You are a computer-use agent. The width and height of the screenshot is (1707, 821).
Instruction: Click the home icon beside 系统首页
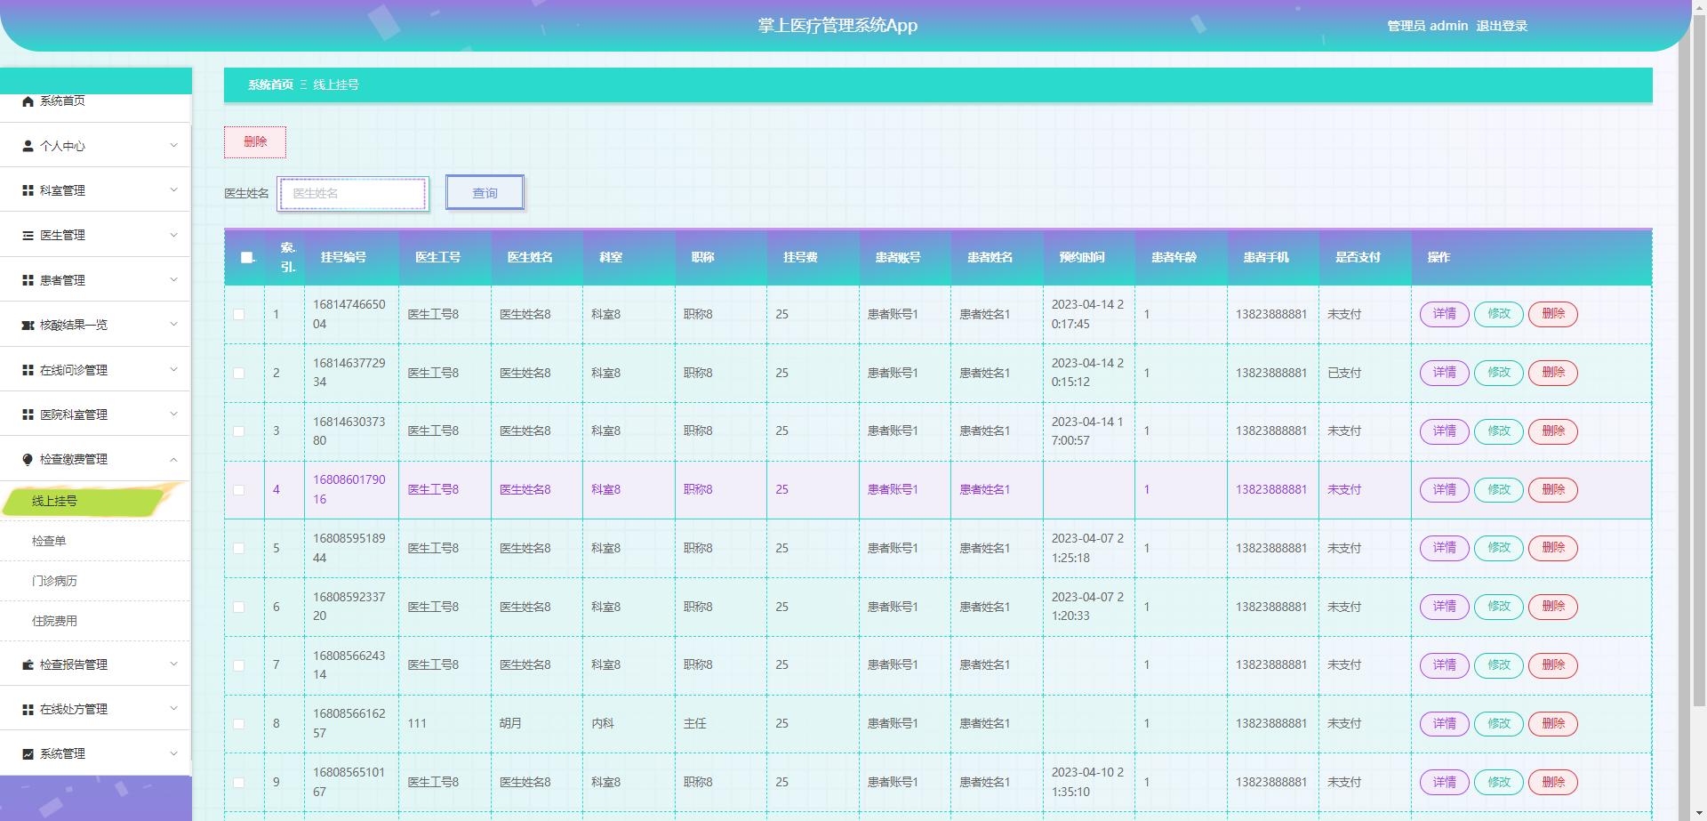pos(28,101)
